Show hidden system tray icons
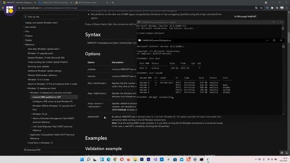 pyautogui.click(x=256, y=159)
